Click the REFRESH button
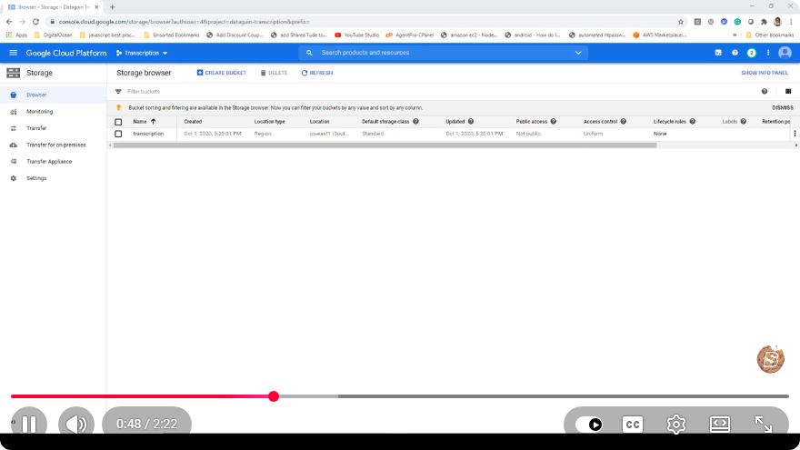Image resolution: width=800 pixels, height=450 pixels. point(317,73)
